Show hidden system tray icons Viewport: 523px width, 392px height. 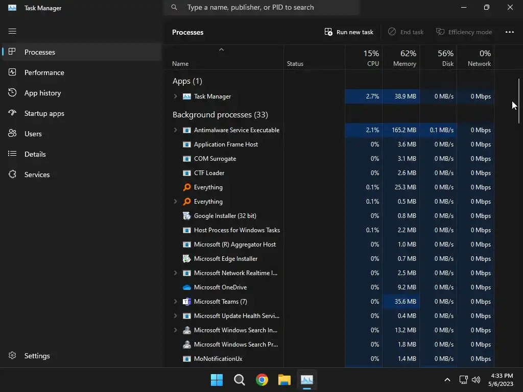(447, 380)
